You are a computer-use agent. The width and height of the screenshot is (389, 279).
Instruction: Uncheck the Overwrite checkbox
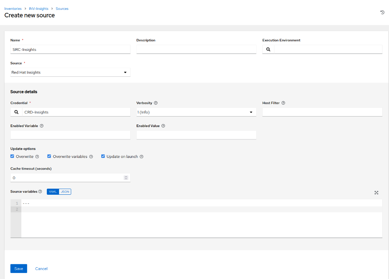(12, 156)
